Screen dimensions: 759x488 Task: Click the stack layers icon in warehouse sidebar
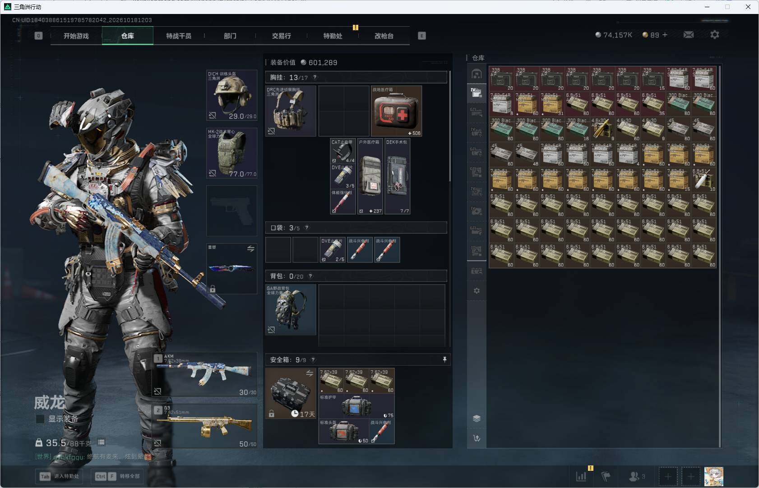[477, 419]
